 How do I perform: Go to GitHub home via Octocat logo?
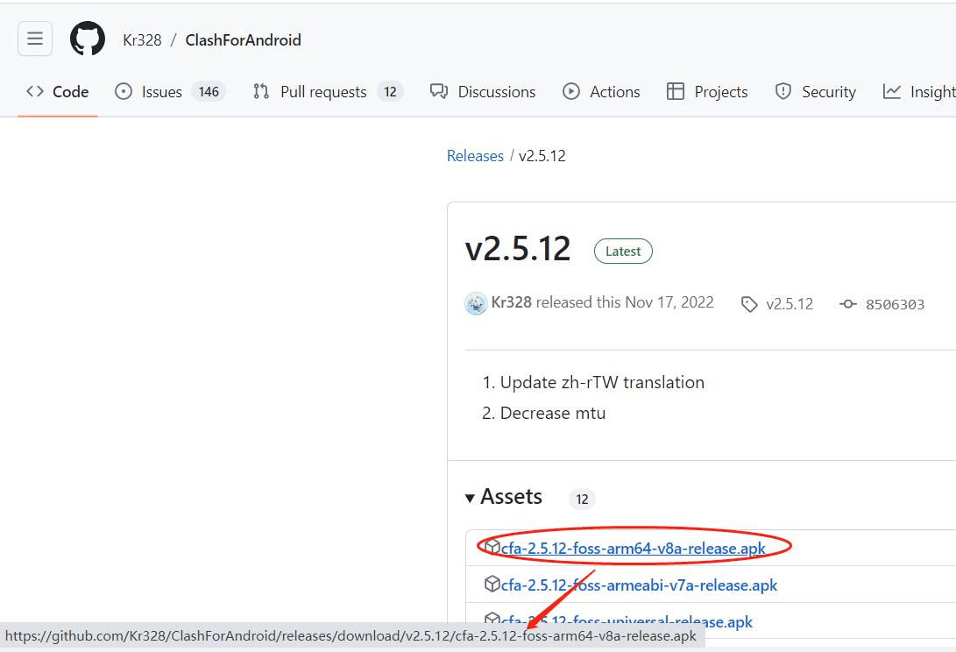(x=87, y=39)
